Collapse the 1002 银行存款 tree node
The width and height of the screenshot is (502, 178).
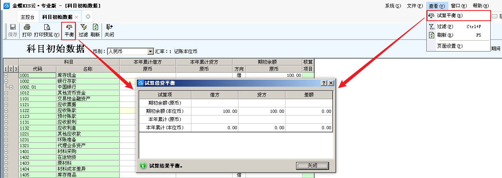coord(6,81)
